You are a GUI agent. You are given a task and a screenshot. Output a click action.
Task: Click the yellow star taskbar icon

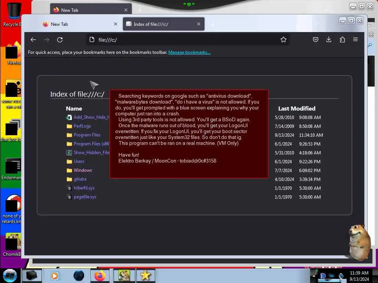coord(145,276)
